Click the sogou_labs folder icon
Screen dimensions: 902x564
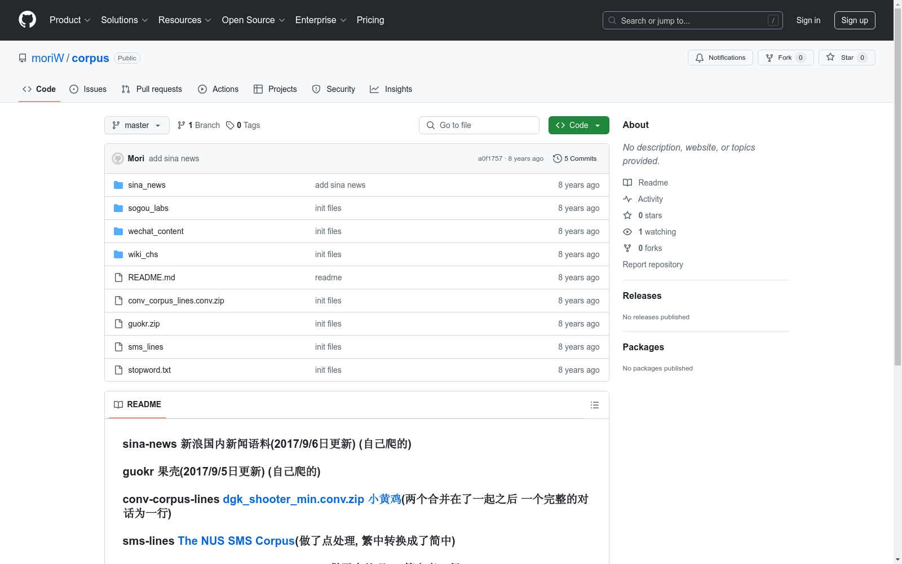[x=118, y=208]
